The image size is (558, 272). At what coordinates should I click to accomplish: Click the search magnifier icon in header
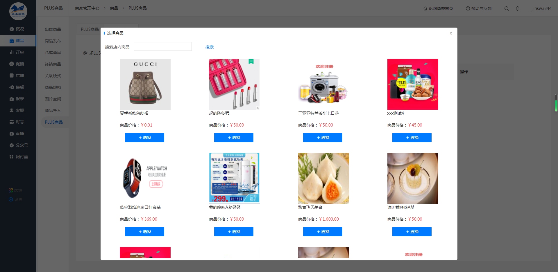tap(507, 8)
